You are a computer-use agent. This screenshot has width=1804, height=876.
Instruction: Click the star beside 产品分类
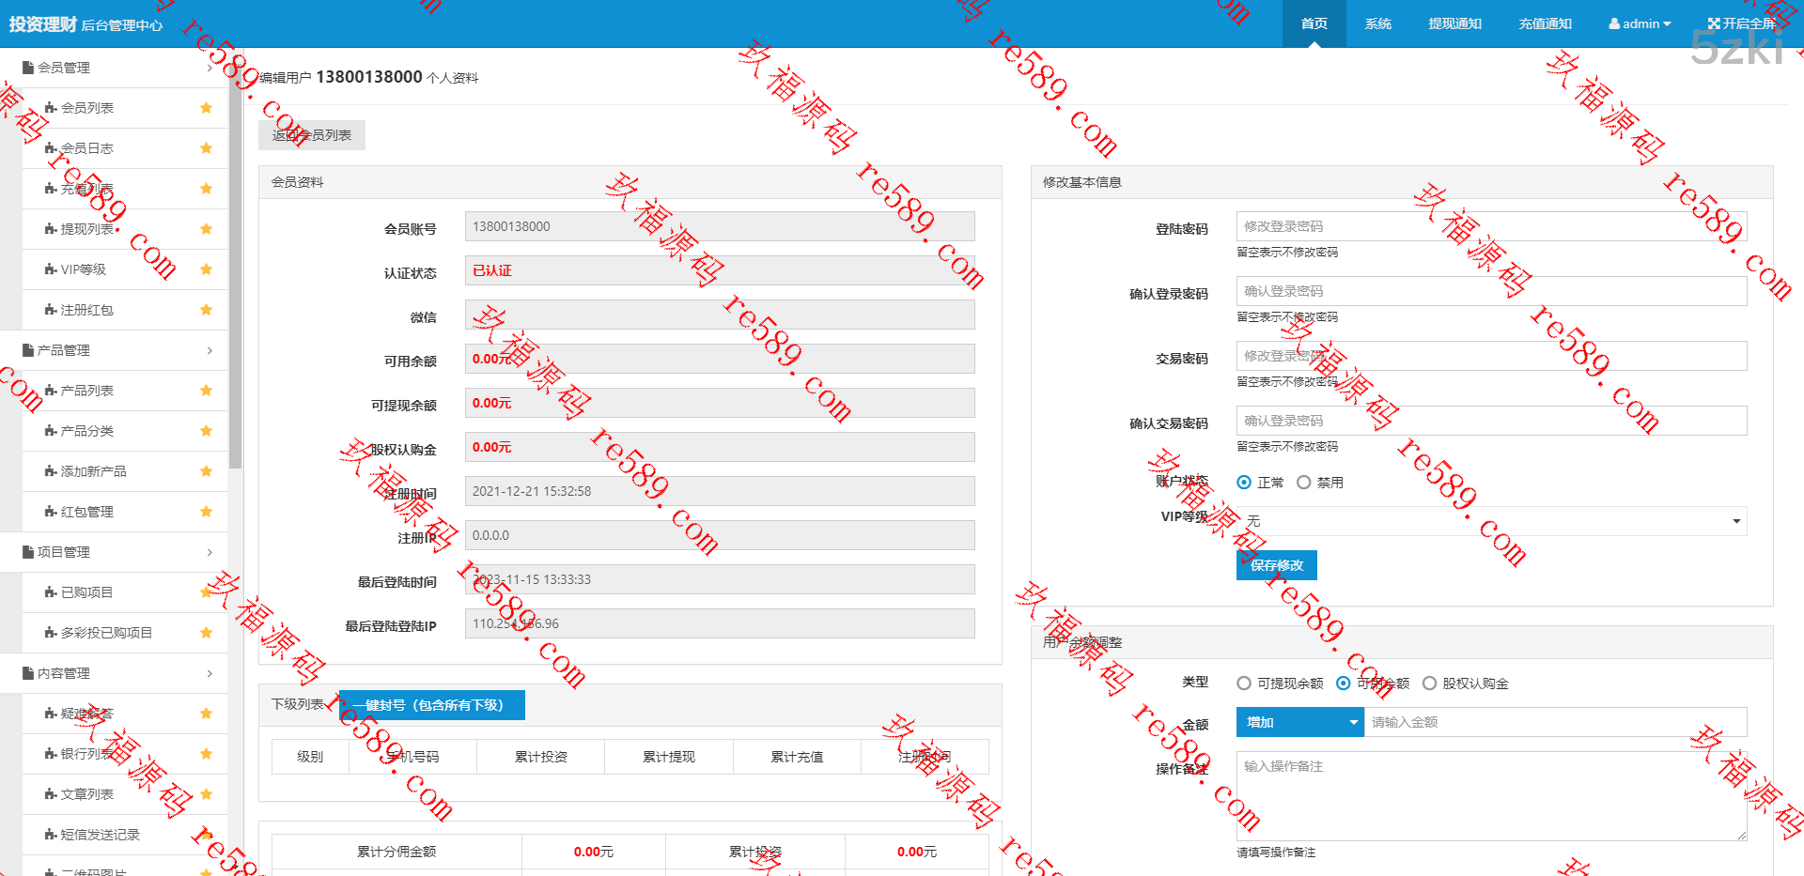(x=206, y=431)
